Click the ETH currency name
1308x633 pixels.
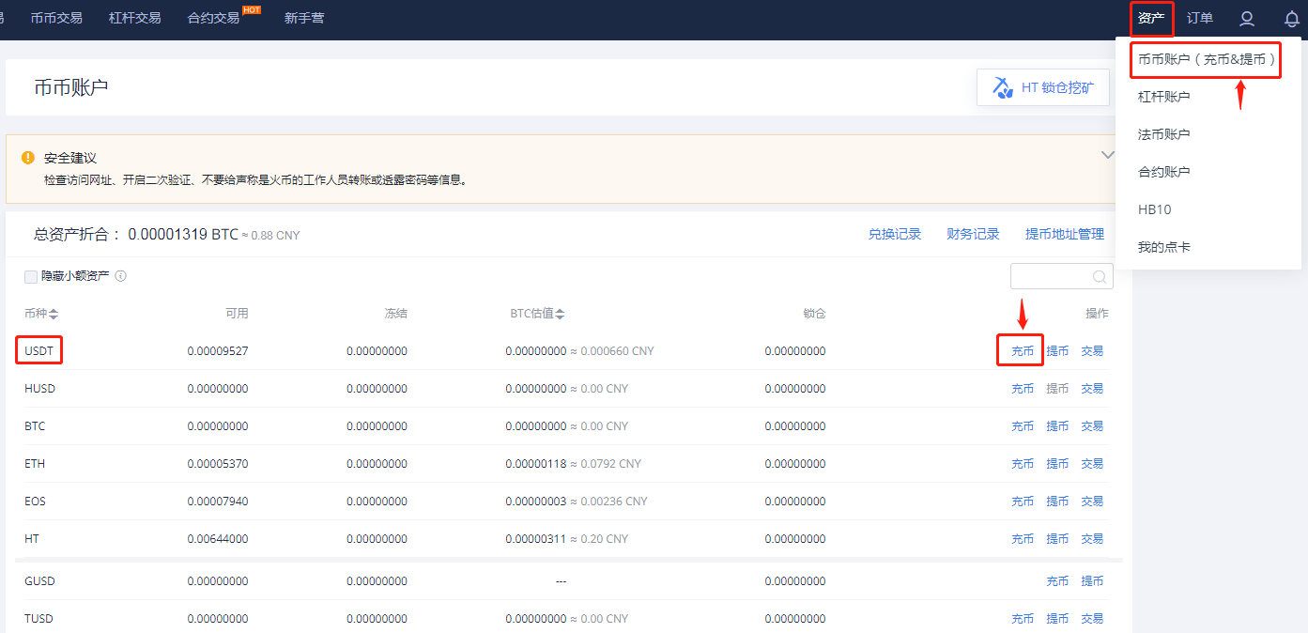35,464
